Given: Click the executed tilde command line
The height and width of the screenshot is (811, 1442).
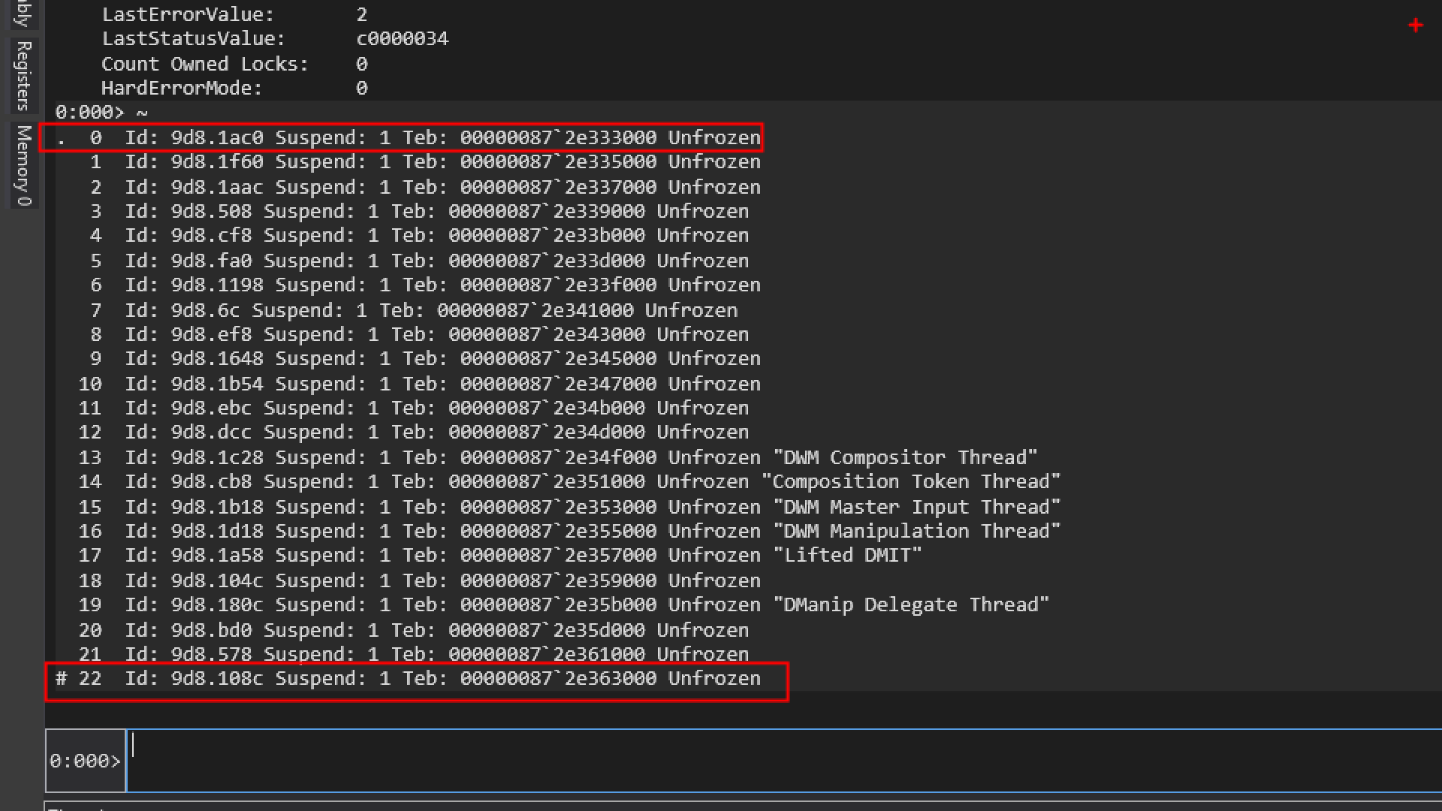Looking at the screenshot, I should click(x=101, y=113).
